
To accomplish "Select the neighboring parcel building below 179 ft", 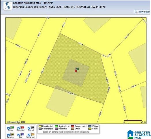I will [61, 101].
